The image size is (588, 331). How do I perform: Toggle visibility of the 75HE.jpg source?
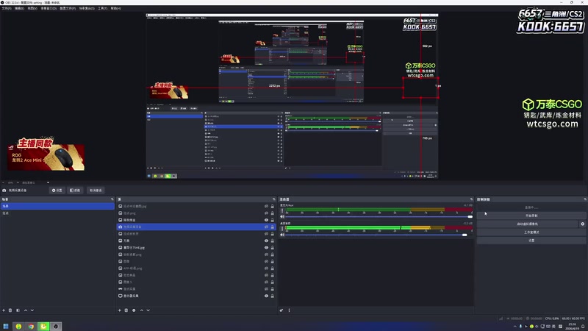(266, 248)
